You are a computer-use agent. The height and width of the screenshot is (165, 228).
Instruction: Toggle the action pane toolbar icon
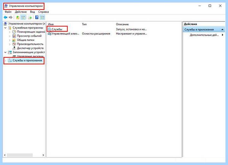coord(42,17)
